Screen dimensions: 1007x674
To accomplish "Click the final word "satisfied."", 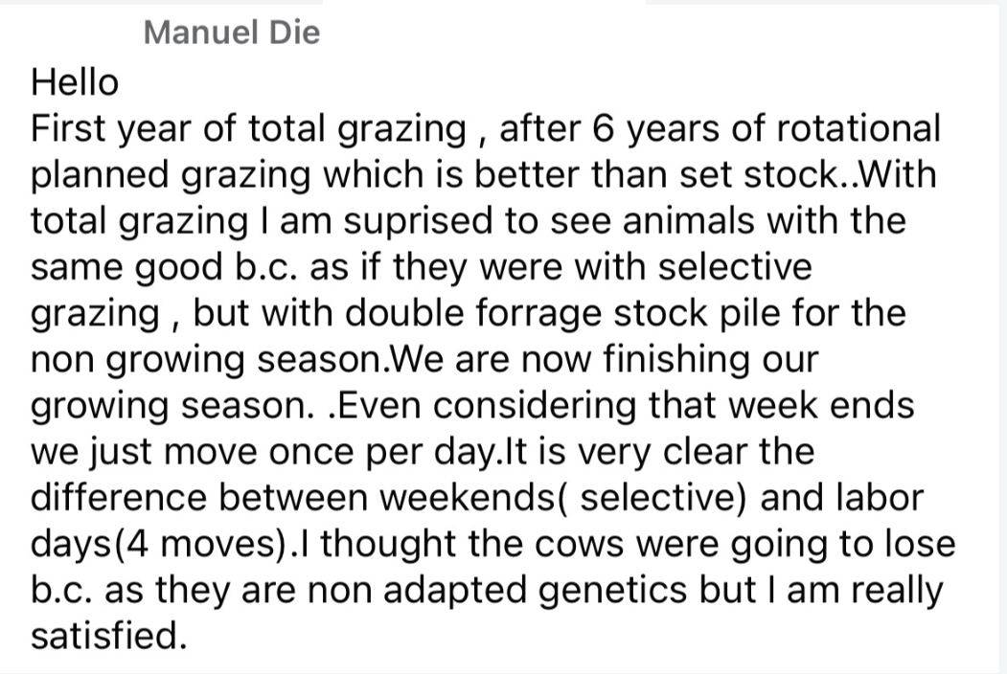I will [108, 635].
